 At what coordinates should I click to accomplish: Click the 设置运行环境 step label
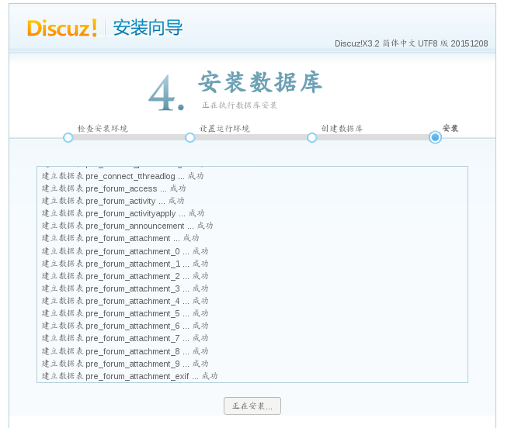224,128
